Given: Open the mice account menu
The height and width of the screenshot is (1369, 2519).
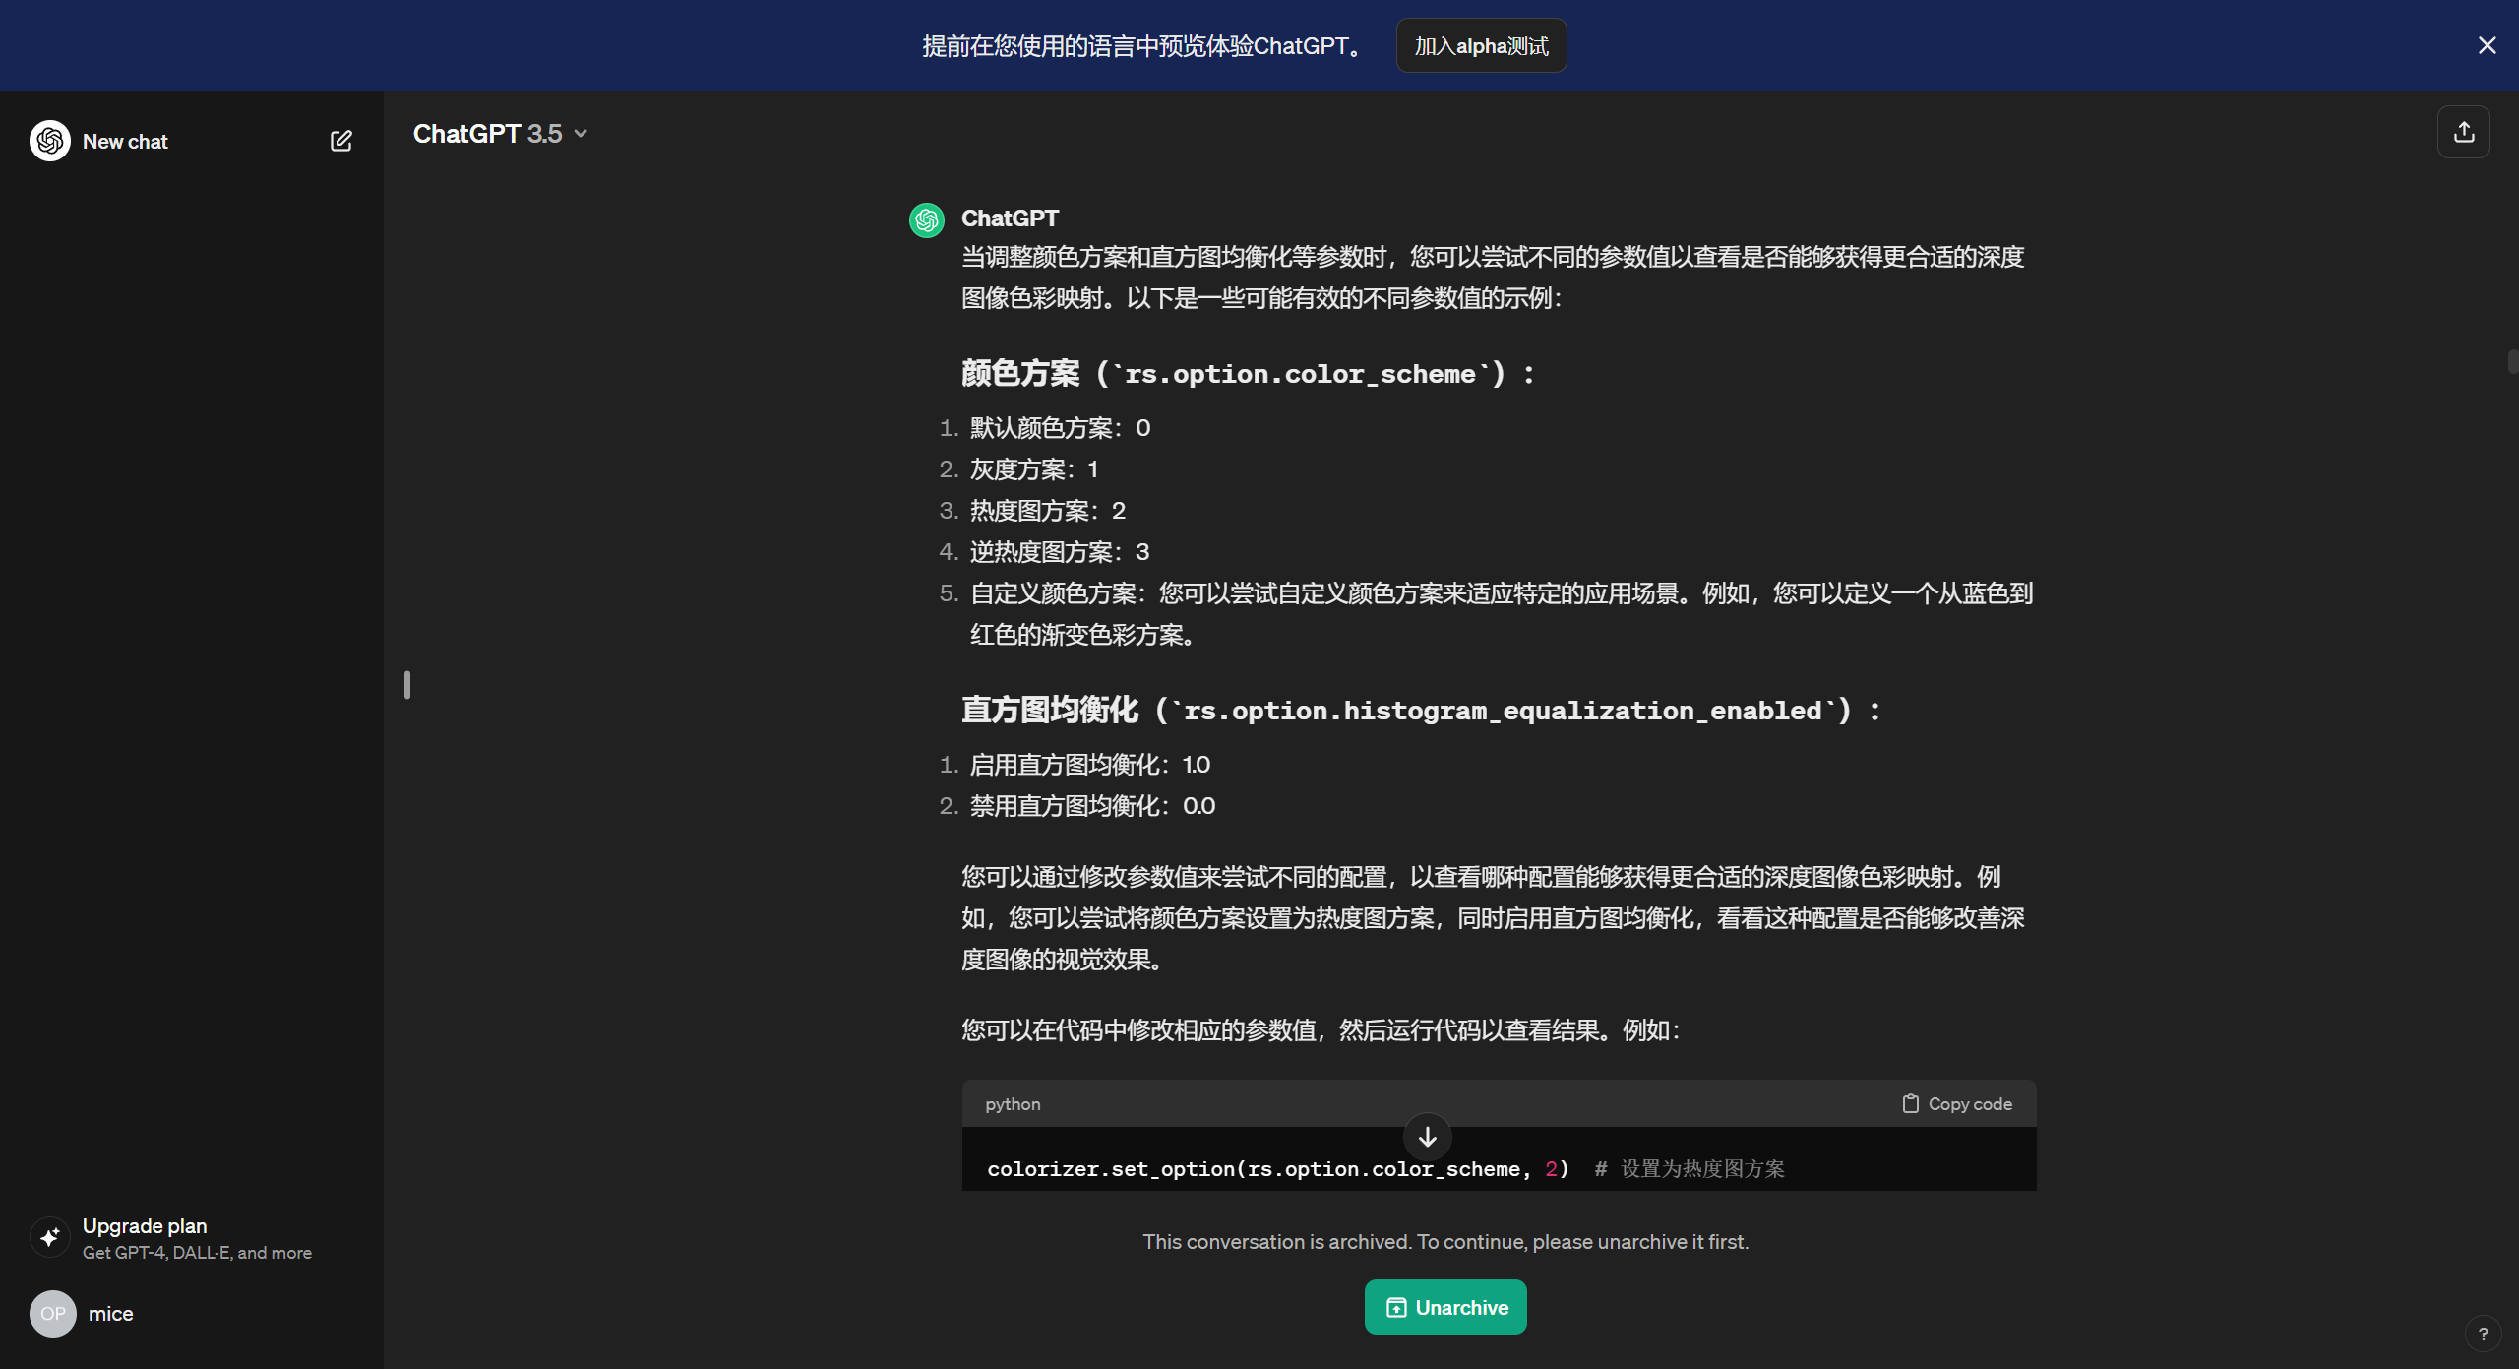Looking at the screenshot, I should click(x=110, y=1313).
